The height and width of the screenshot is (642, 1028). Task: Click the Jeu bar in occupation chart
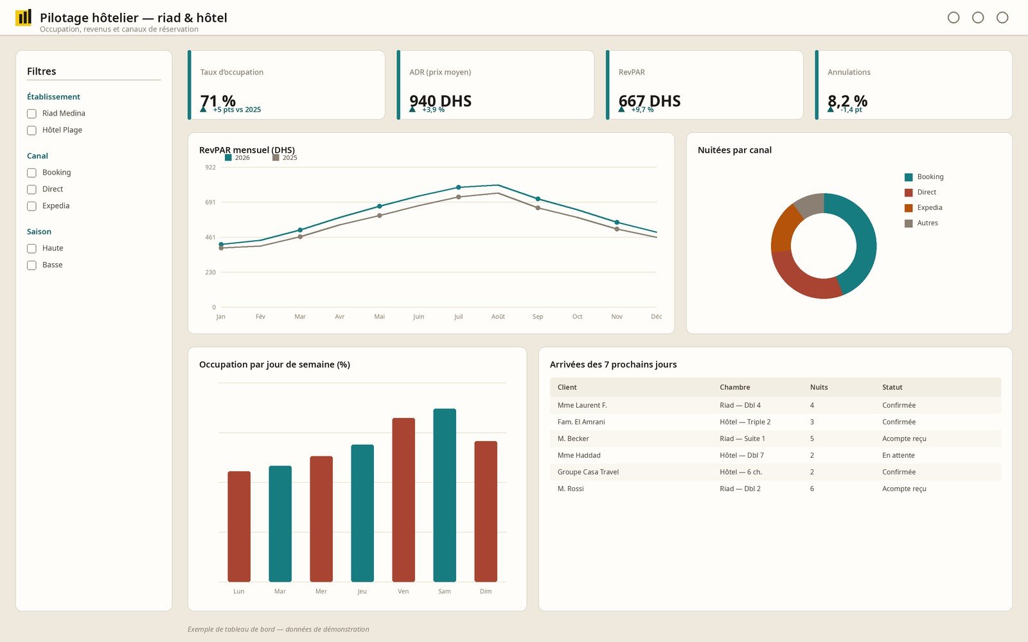[x=362, y=513]
